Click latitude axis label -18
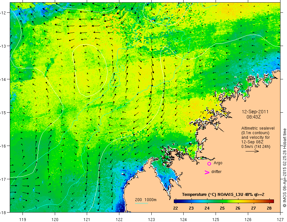 3,213
